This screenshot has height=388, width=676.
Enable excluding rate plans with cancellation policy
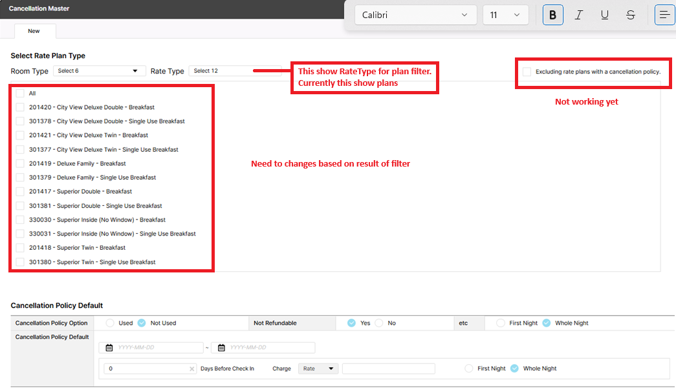[527, 72]
